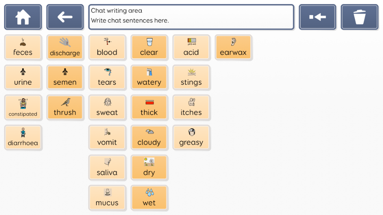Choose the blood symbol button
383x215 pixels.
pos(107,47)
